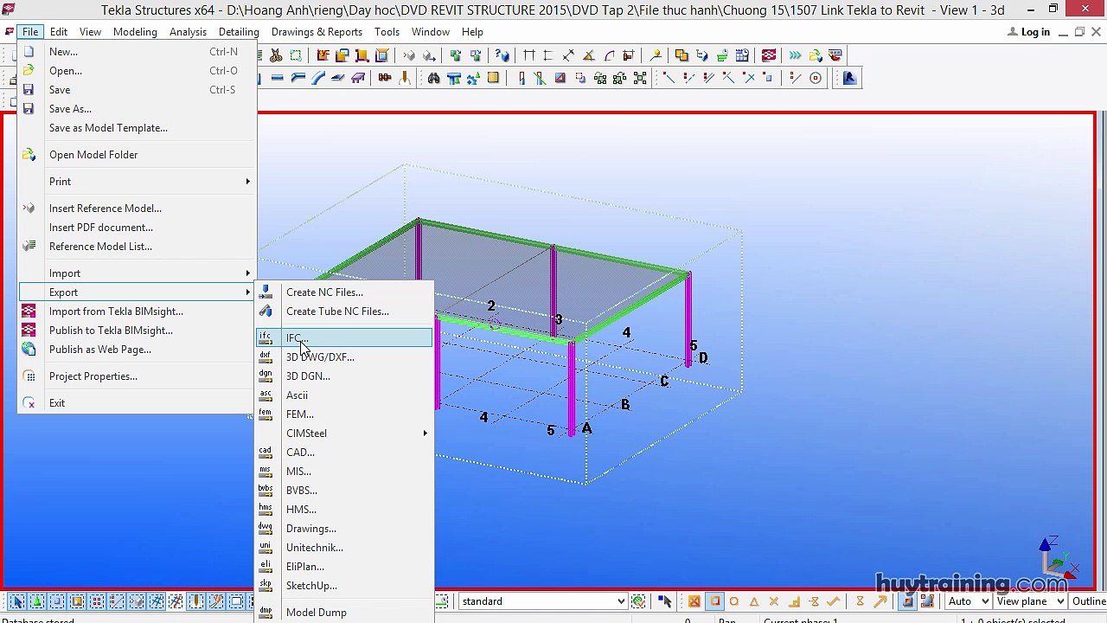Click the triple green arrows toolbar icon
This screenshot has height=623, width=1107.
[x=795, y=55]
